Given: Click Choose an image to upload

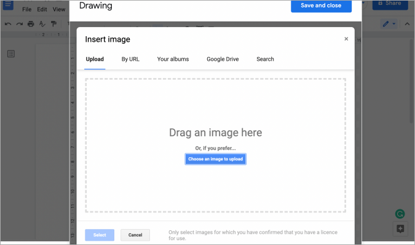Looking at the screenshot, I should coord(215,159).
